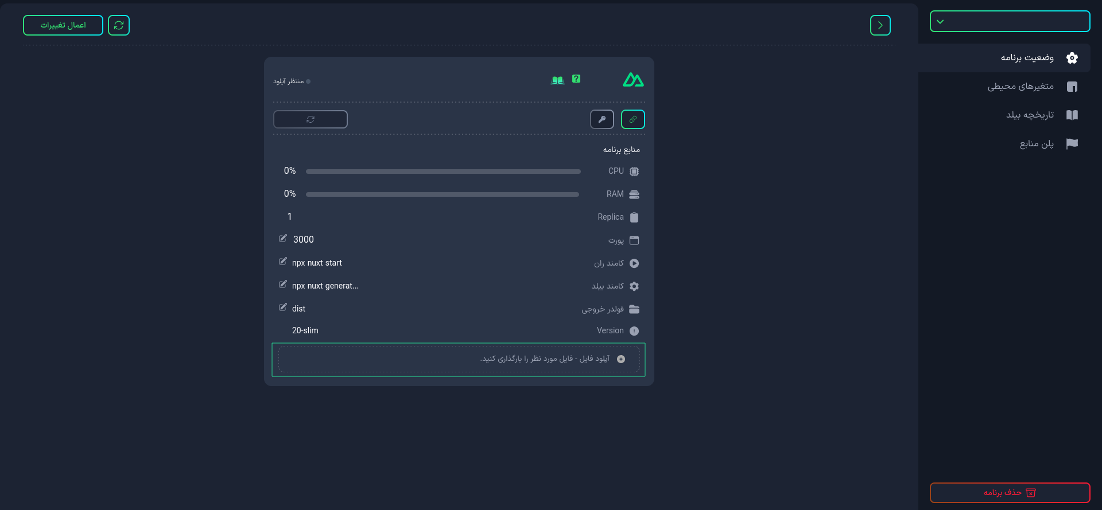Click the اعمال تغییرات button
This screenshot has width=1102, height=510.
[63, 25]
